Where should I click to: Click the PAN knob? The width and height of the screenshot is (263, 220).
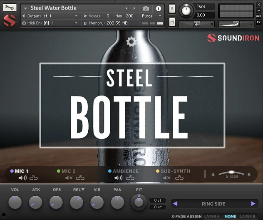tap(117, 203)
